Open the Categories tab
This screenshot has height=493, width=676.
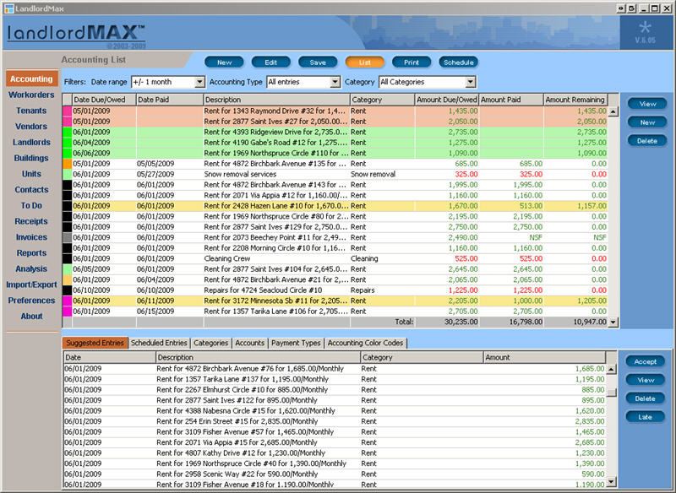210,343
